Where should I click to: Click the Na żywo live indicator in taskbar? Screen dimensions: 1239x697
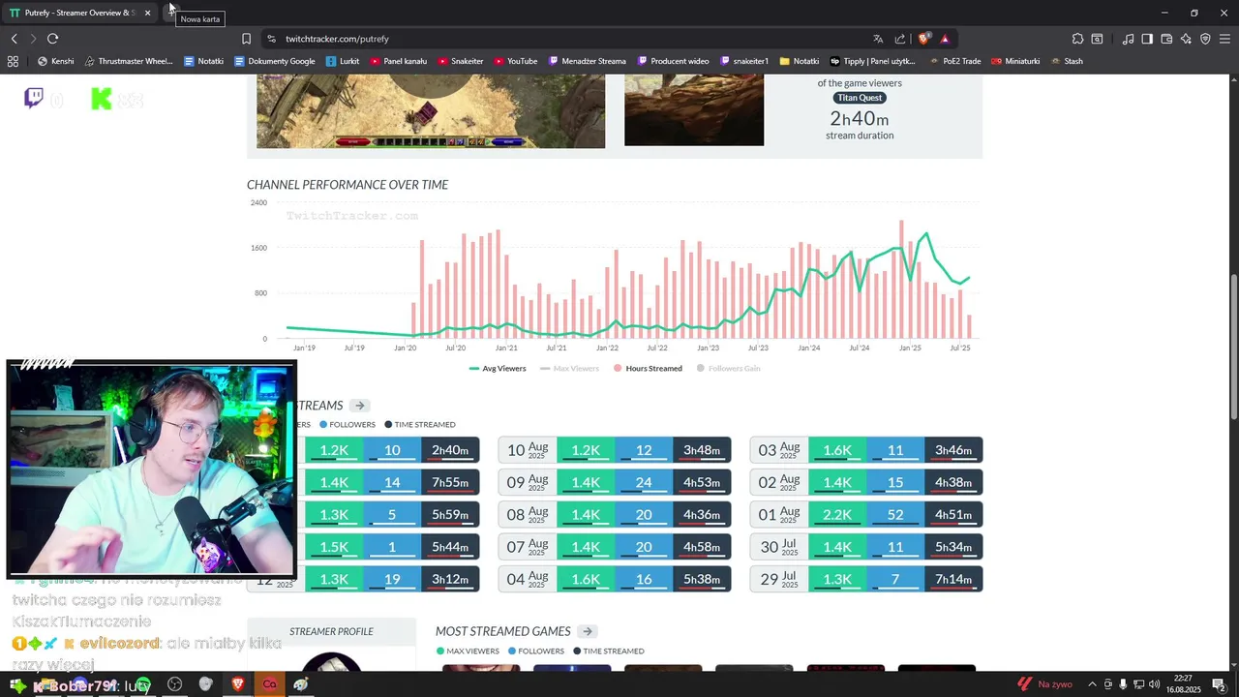click(1044, 684)
